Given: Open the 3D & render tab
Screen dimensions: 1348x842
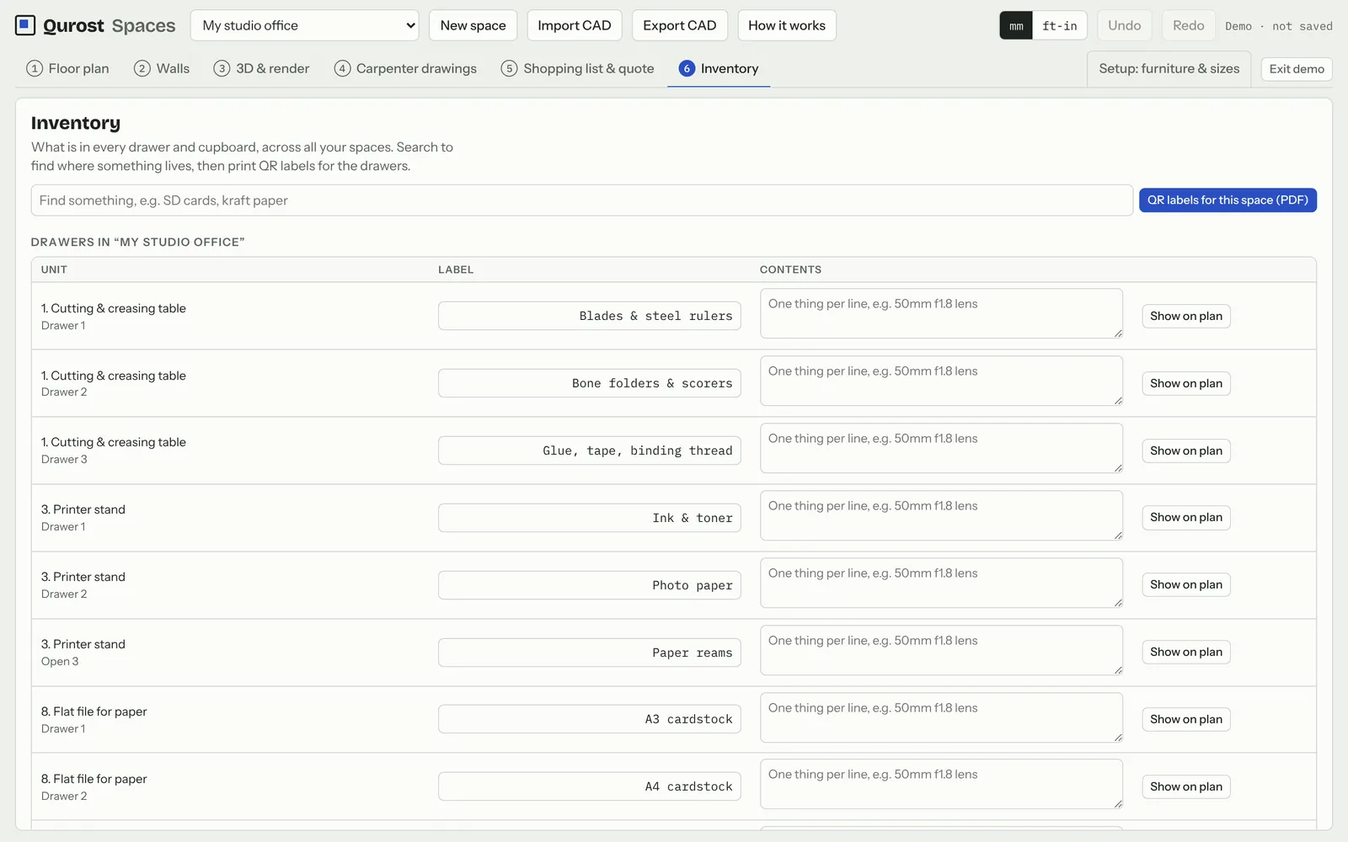Looking at the screenshot, I should [x=261, y=69].
